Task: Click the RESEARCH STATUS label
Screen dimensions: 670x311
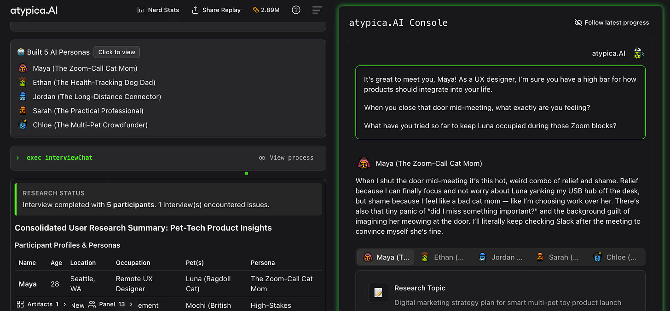Action: coord(54,193)
